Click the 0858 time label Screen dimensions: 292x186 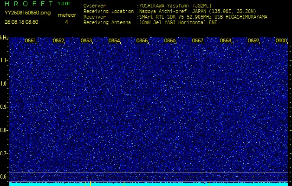pyautogui.click(x=226, y=40)
